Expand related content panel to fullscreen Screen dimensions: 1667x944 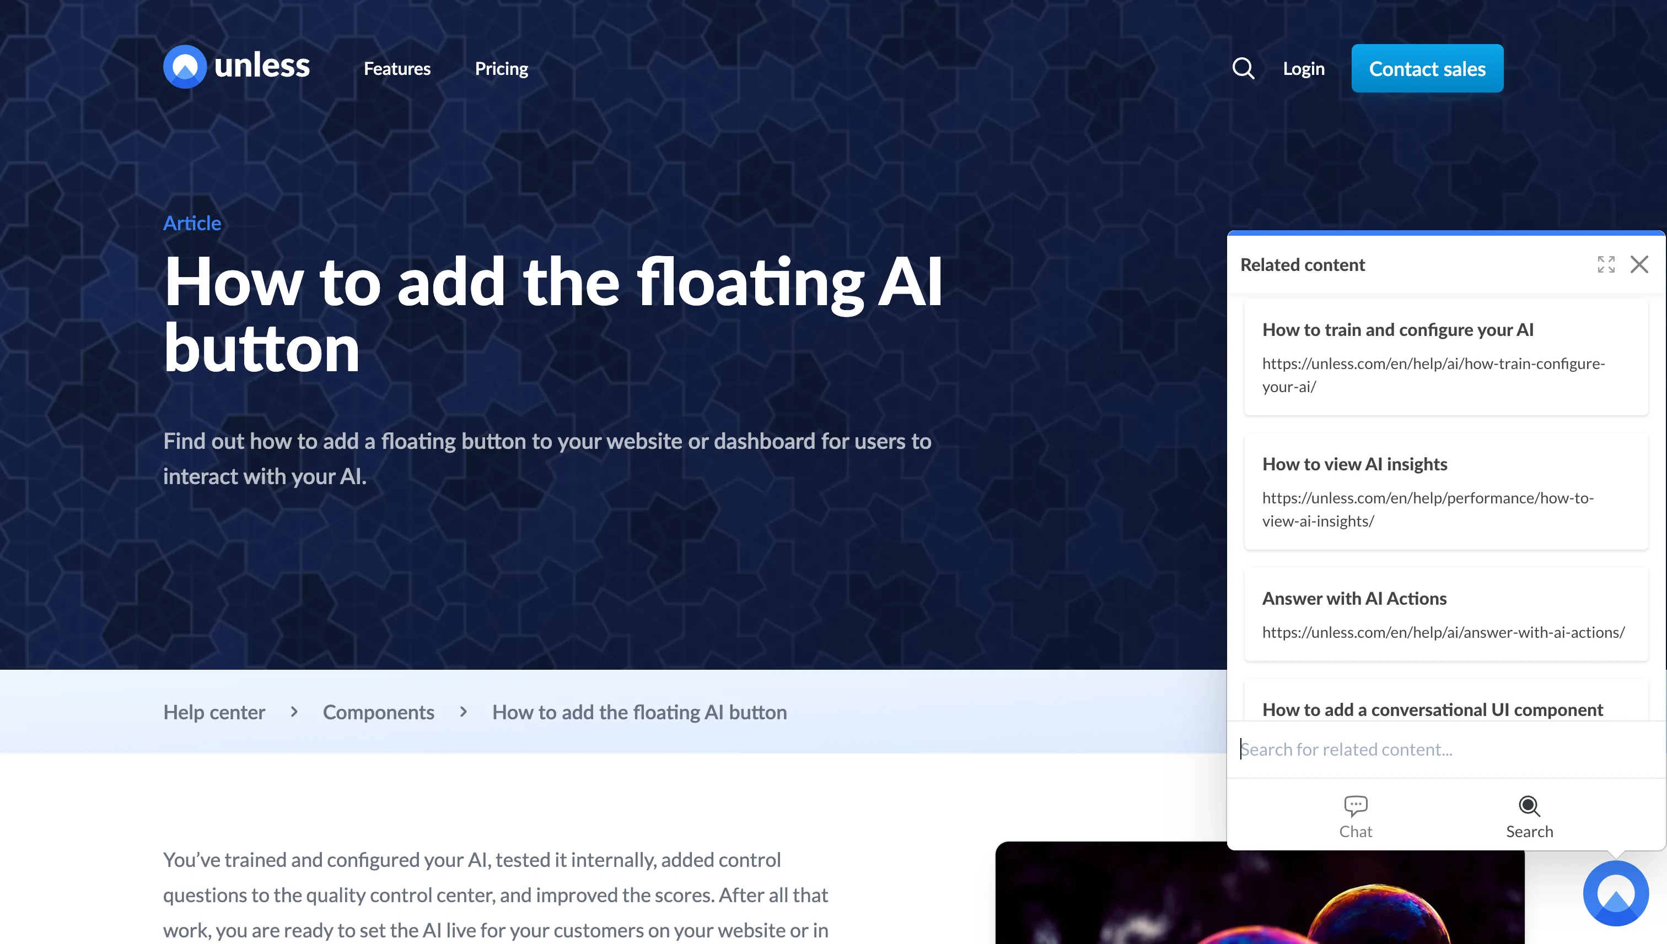coord(1606,264)
